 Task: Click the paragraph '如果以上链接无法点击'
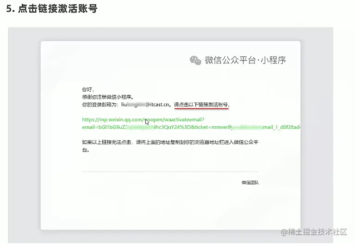click(170, 146)
